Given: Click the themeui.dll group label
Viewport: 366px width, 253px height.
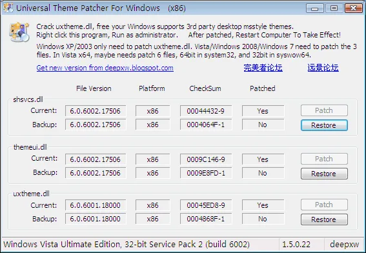Looking at the screenshot, I should point(30,147).
